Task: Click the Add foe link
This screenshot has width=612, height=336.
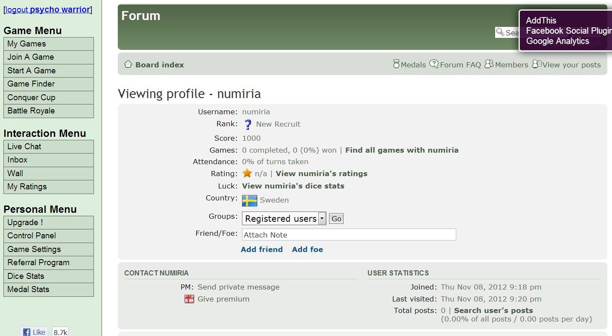Action: point(307,249)
